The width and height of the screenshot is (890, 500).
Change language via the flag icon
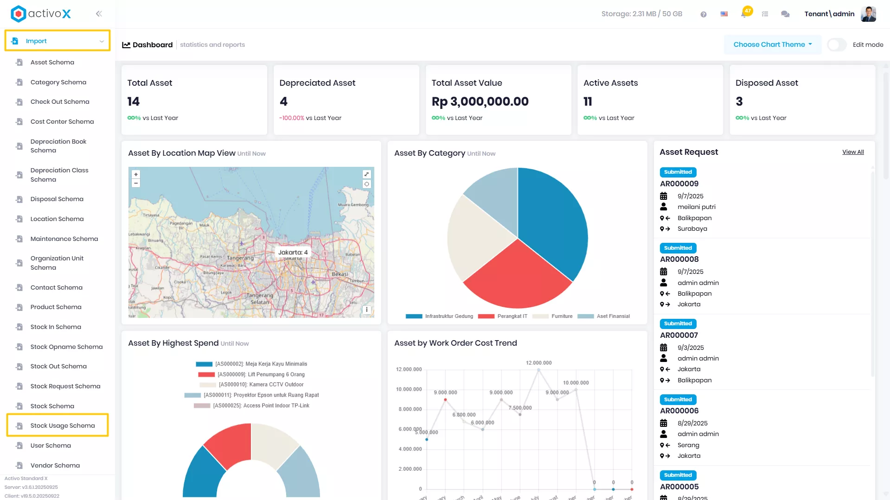point(724,14)
